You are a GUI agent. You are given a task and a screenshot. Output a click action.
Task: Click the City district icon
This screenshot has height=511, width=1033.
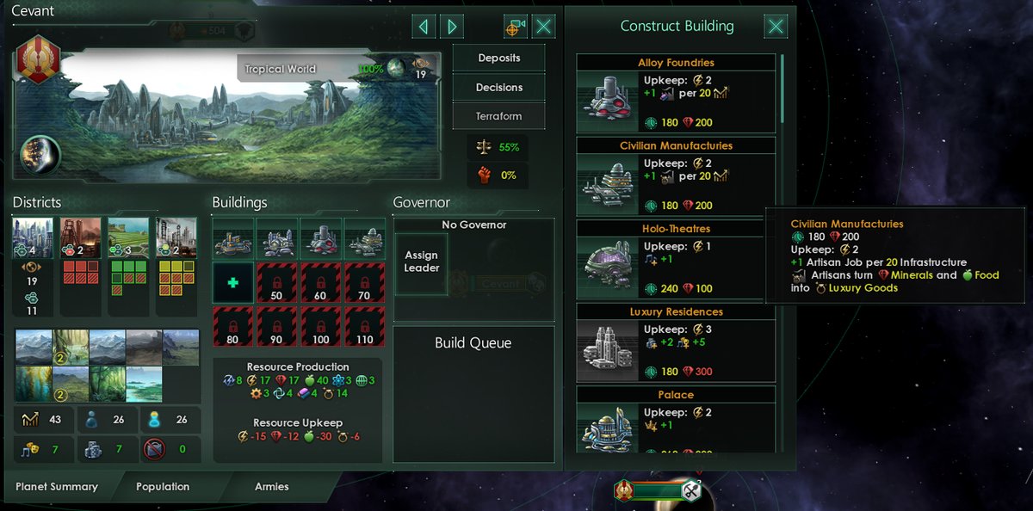tap(34, 238)
